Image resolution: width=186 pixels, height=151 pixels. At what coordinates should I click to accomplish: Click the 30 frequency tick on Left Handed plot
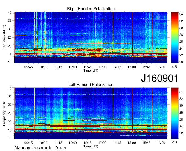pos(10,104)
